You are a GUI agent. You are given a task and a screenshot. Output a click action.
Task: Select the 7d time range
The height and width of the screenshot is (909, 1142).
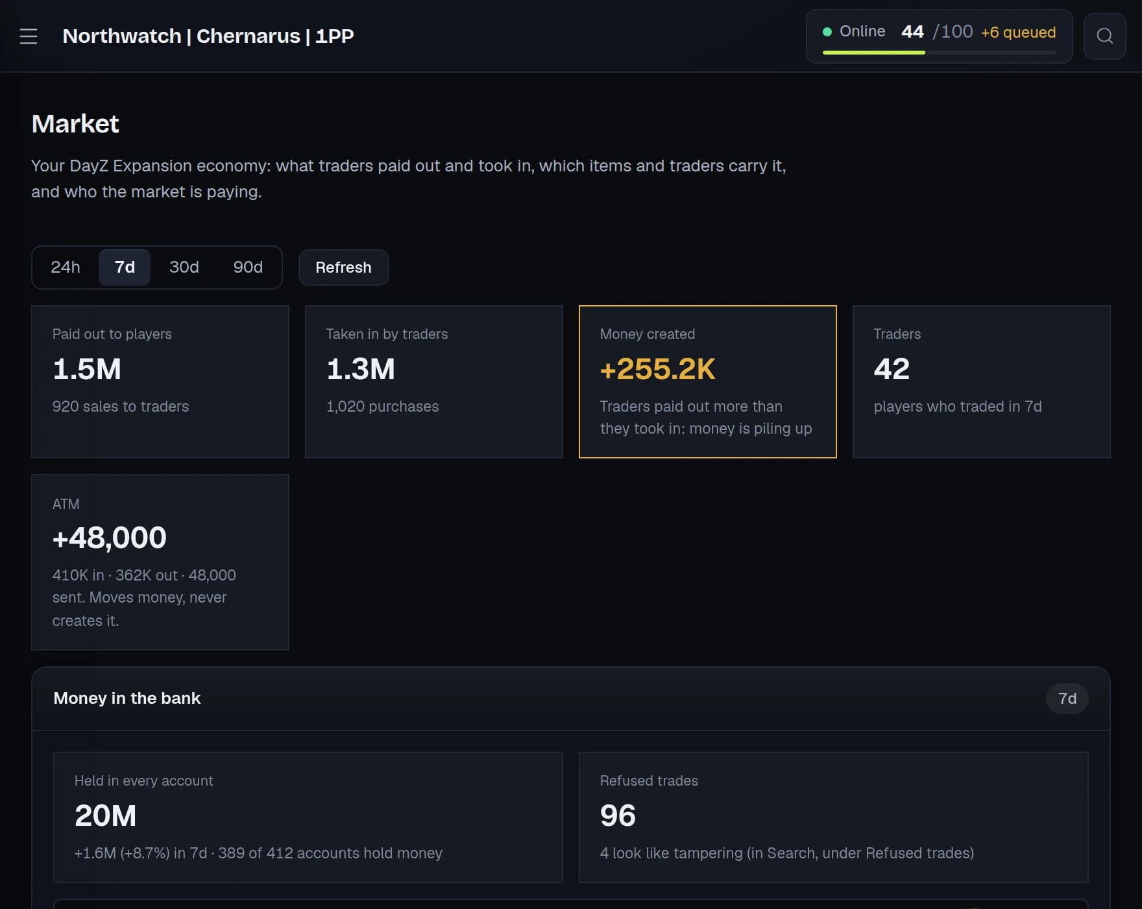pyautogui.click(x=125, y=267)
